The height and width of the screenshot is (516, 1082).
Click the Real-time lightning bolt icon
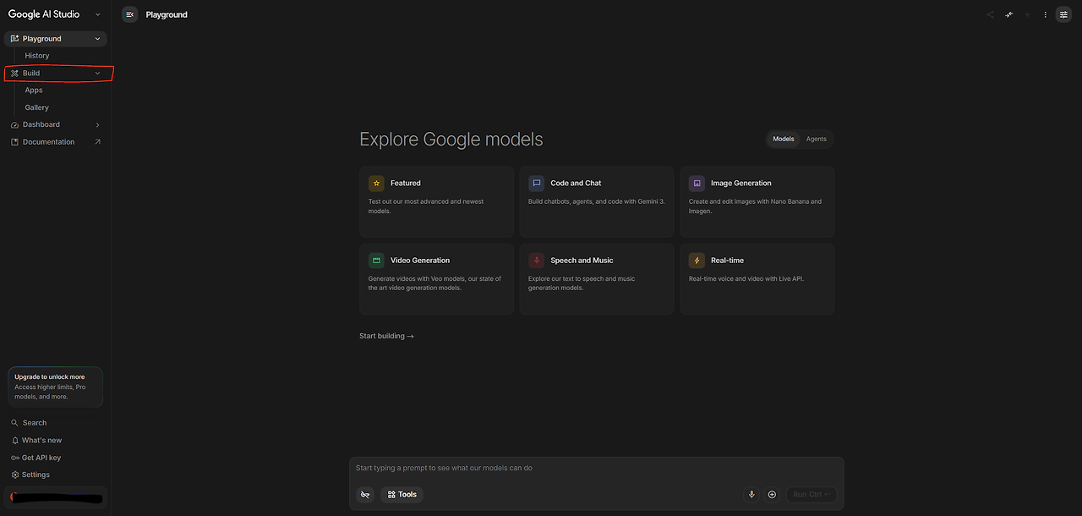click(x=697, y=261)
